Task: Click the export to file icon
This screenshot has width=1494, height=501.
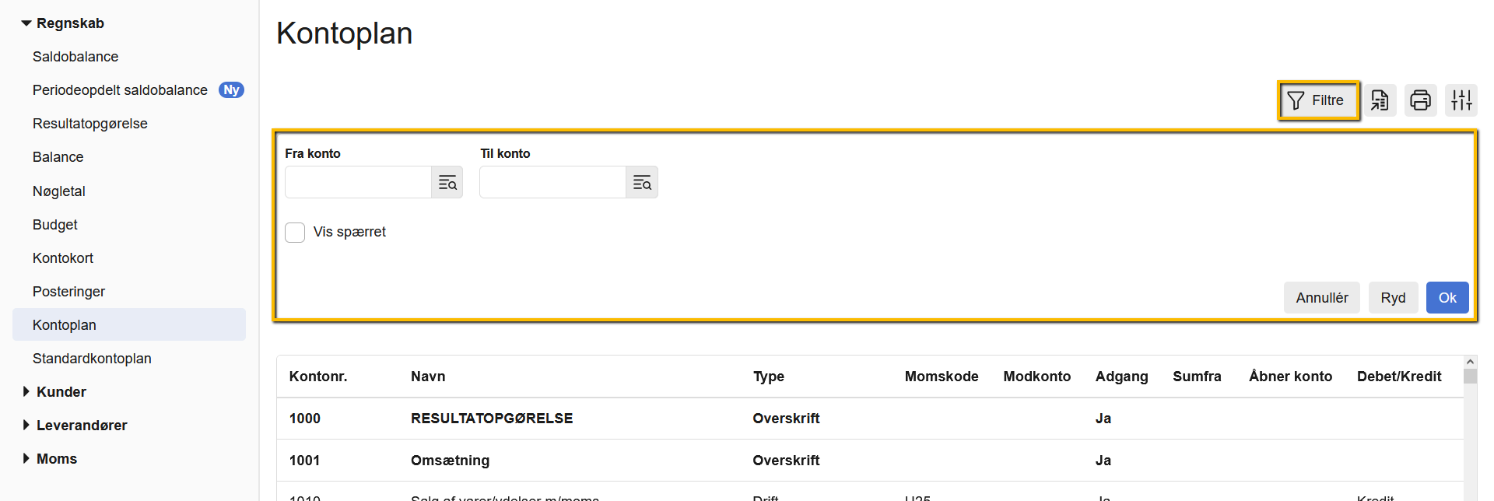Action: coord(1380,100)
